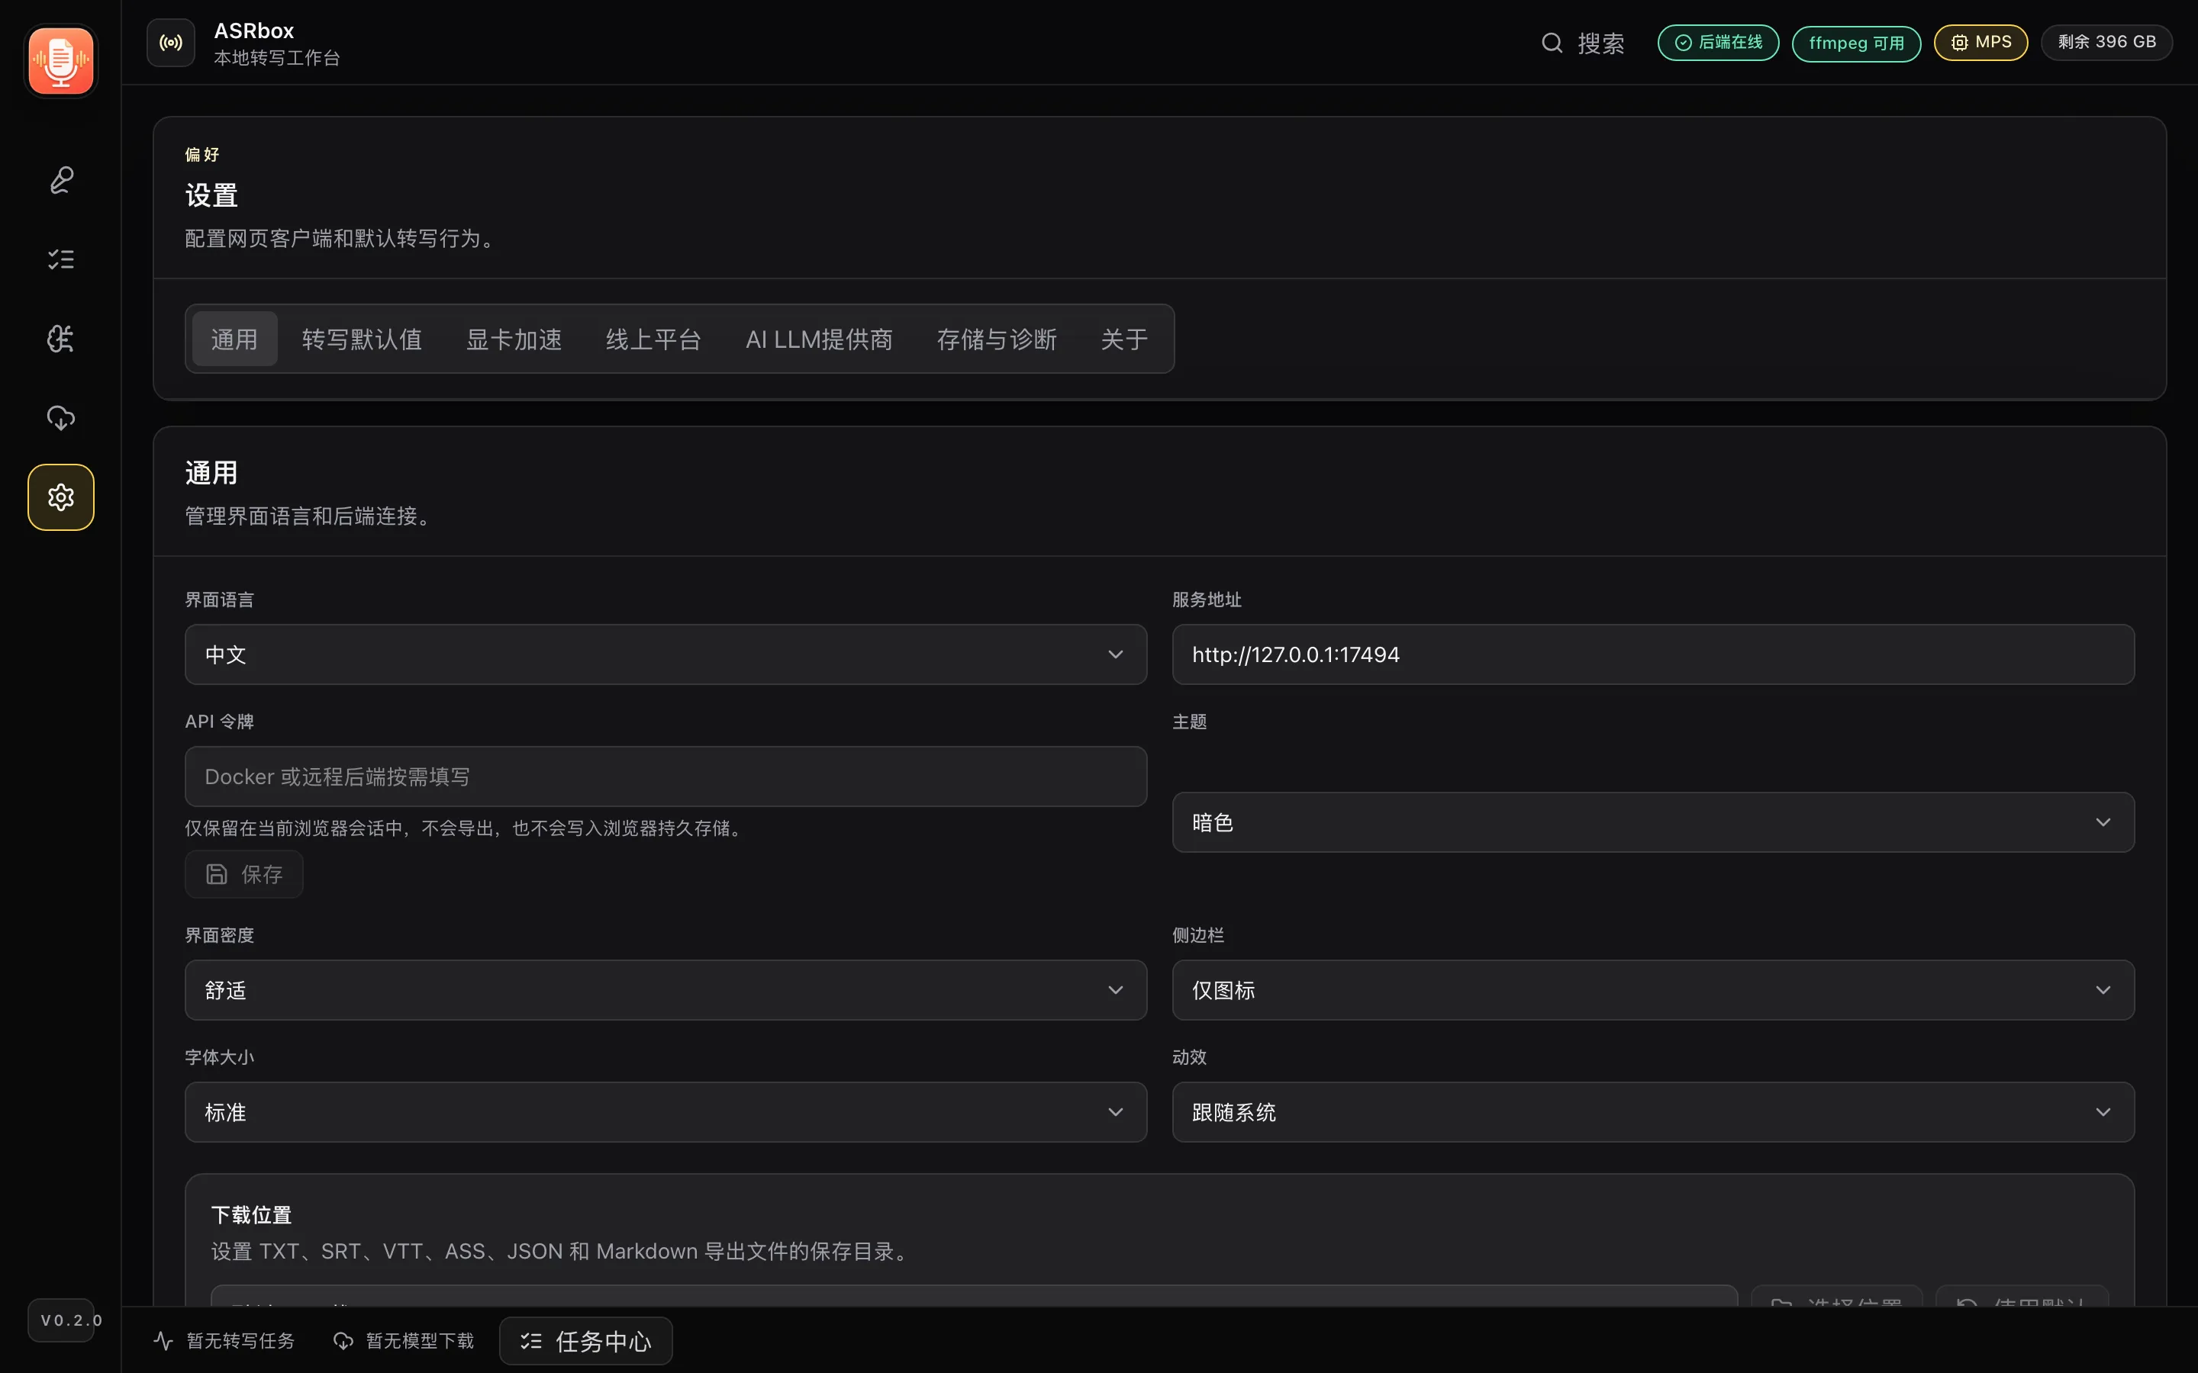
Task: Switch to the 通用 tab
Action: [x=234, y=339]
